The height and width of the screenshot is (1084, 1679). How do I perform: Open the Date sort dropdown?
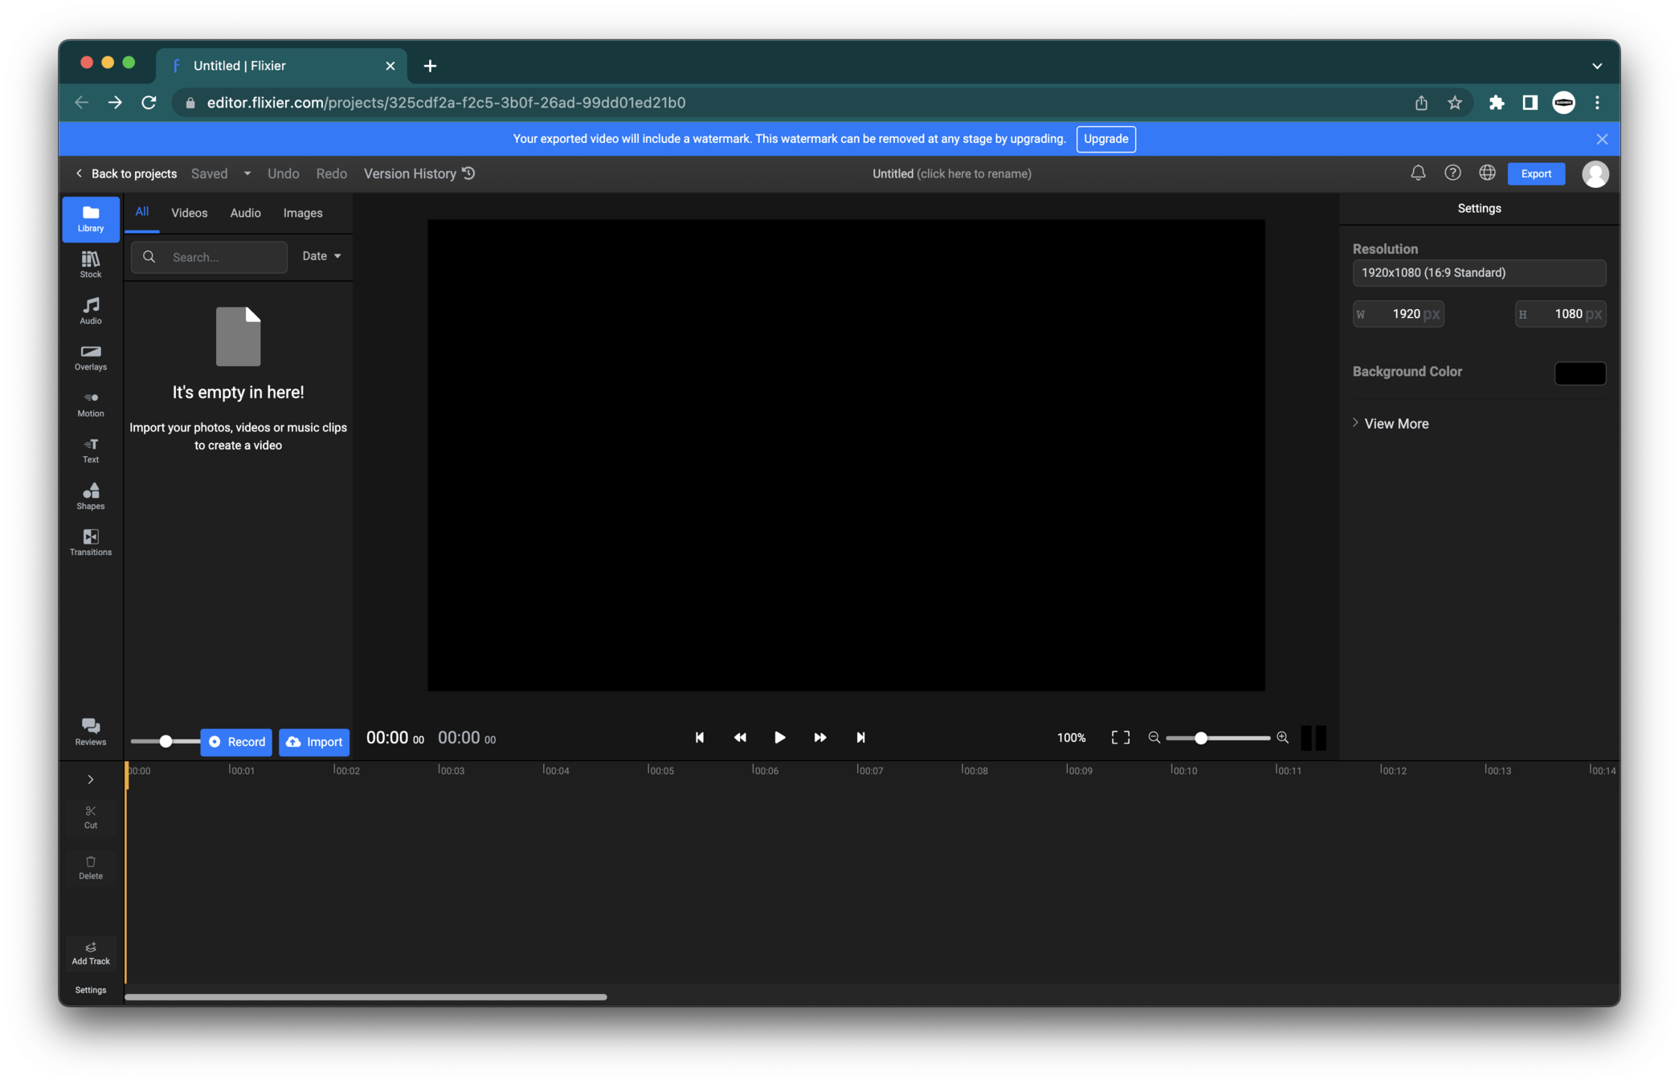321,256
